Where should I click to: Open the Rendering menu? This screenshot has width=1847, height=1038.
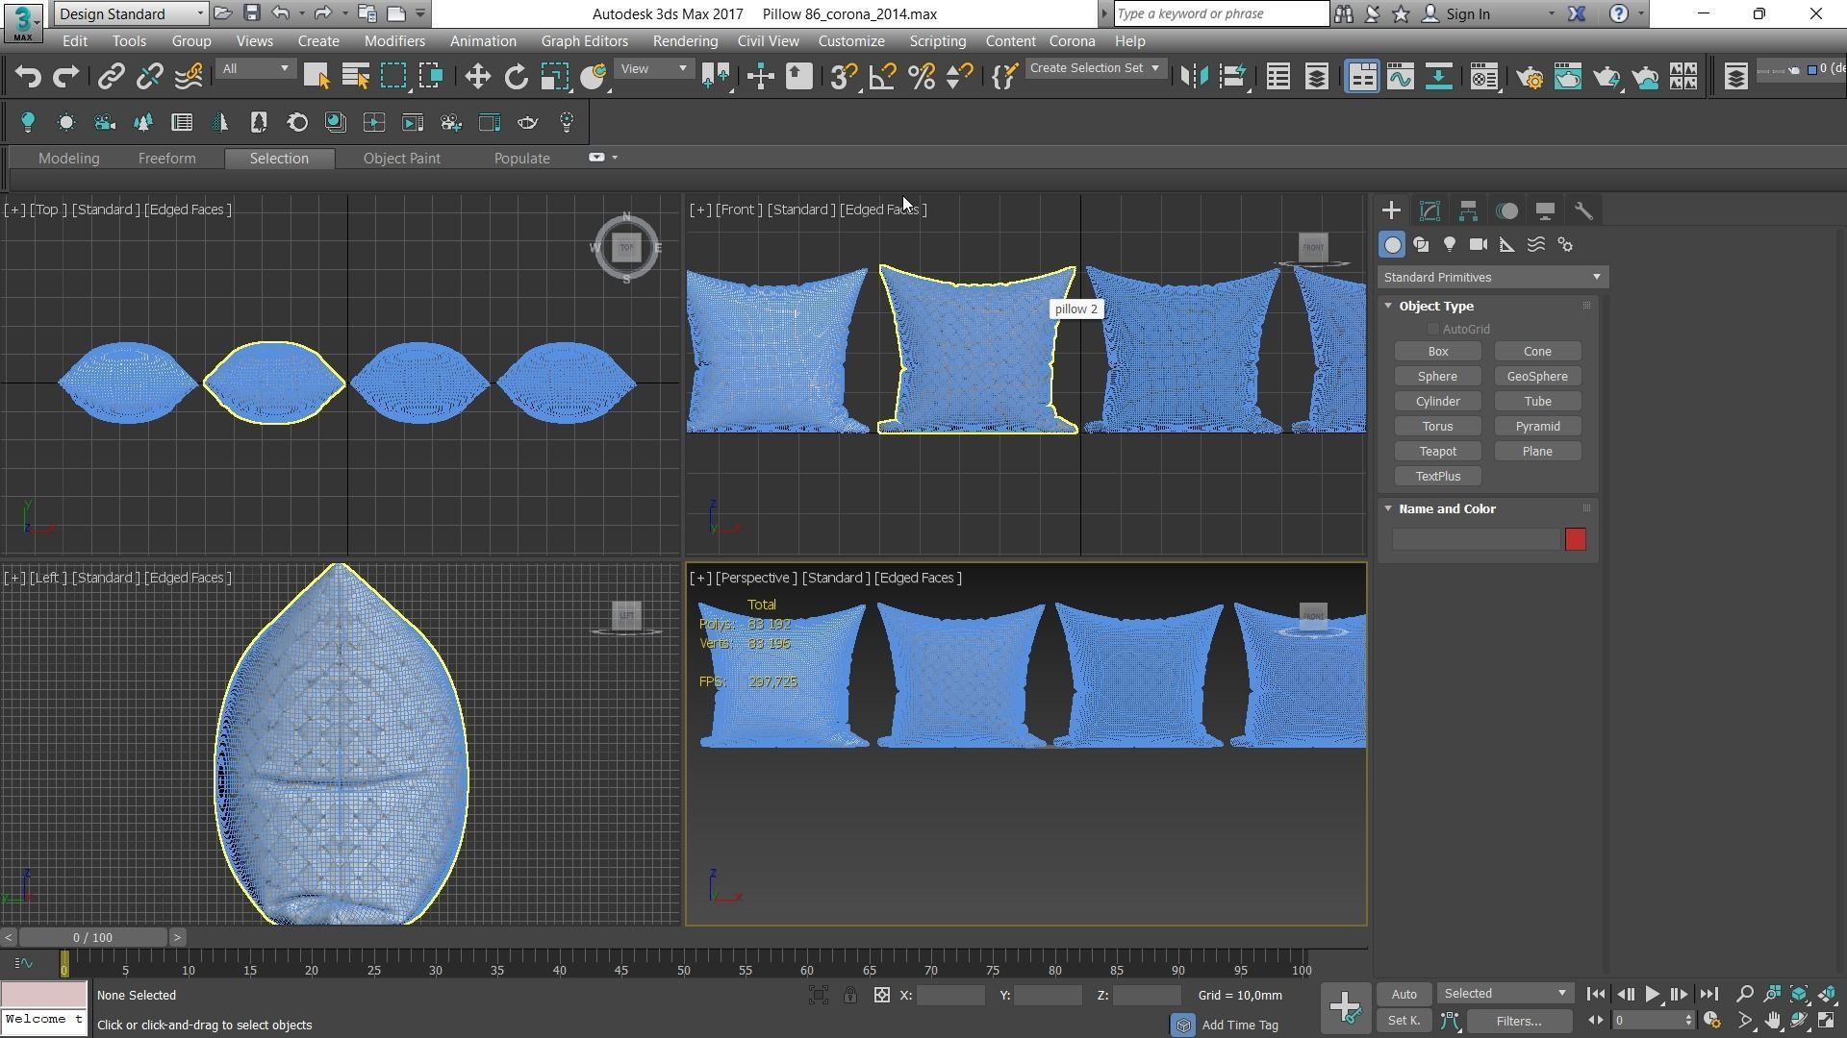[685, 41]
